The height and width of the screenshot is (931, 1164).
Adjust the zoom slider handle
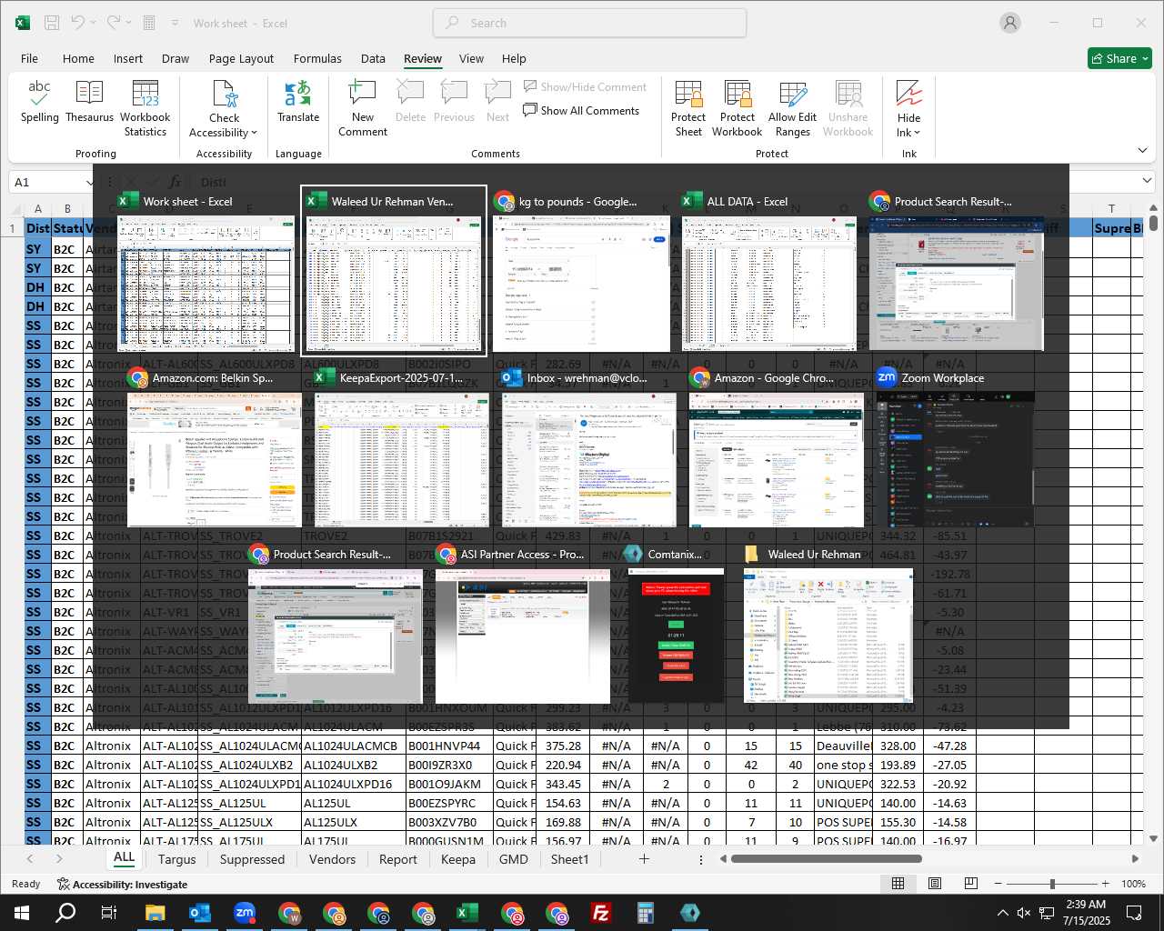(x=1052, y=884)
